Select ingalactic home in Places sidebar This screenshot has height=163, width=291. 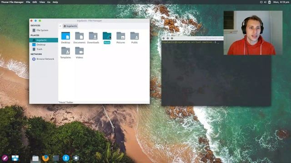tap(44, 40)
